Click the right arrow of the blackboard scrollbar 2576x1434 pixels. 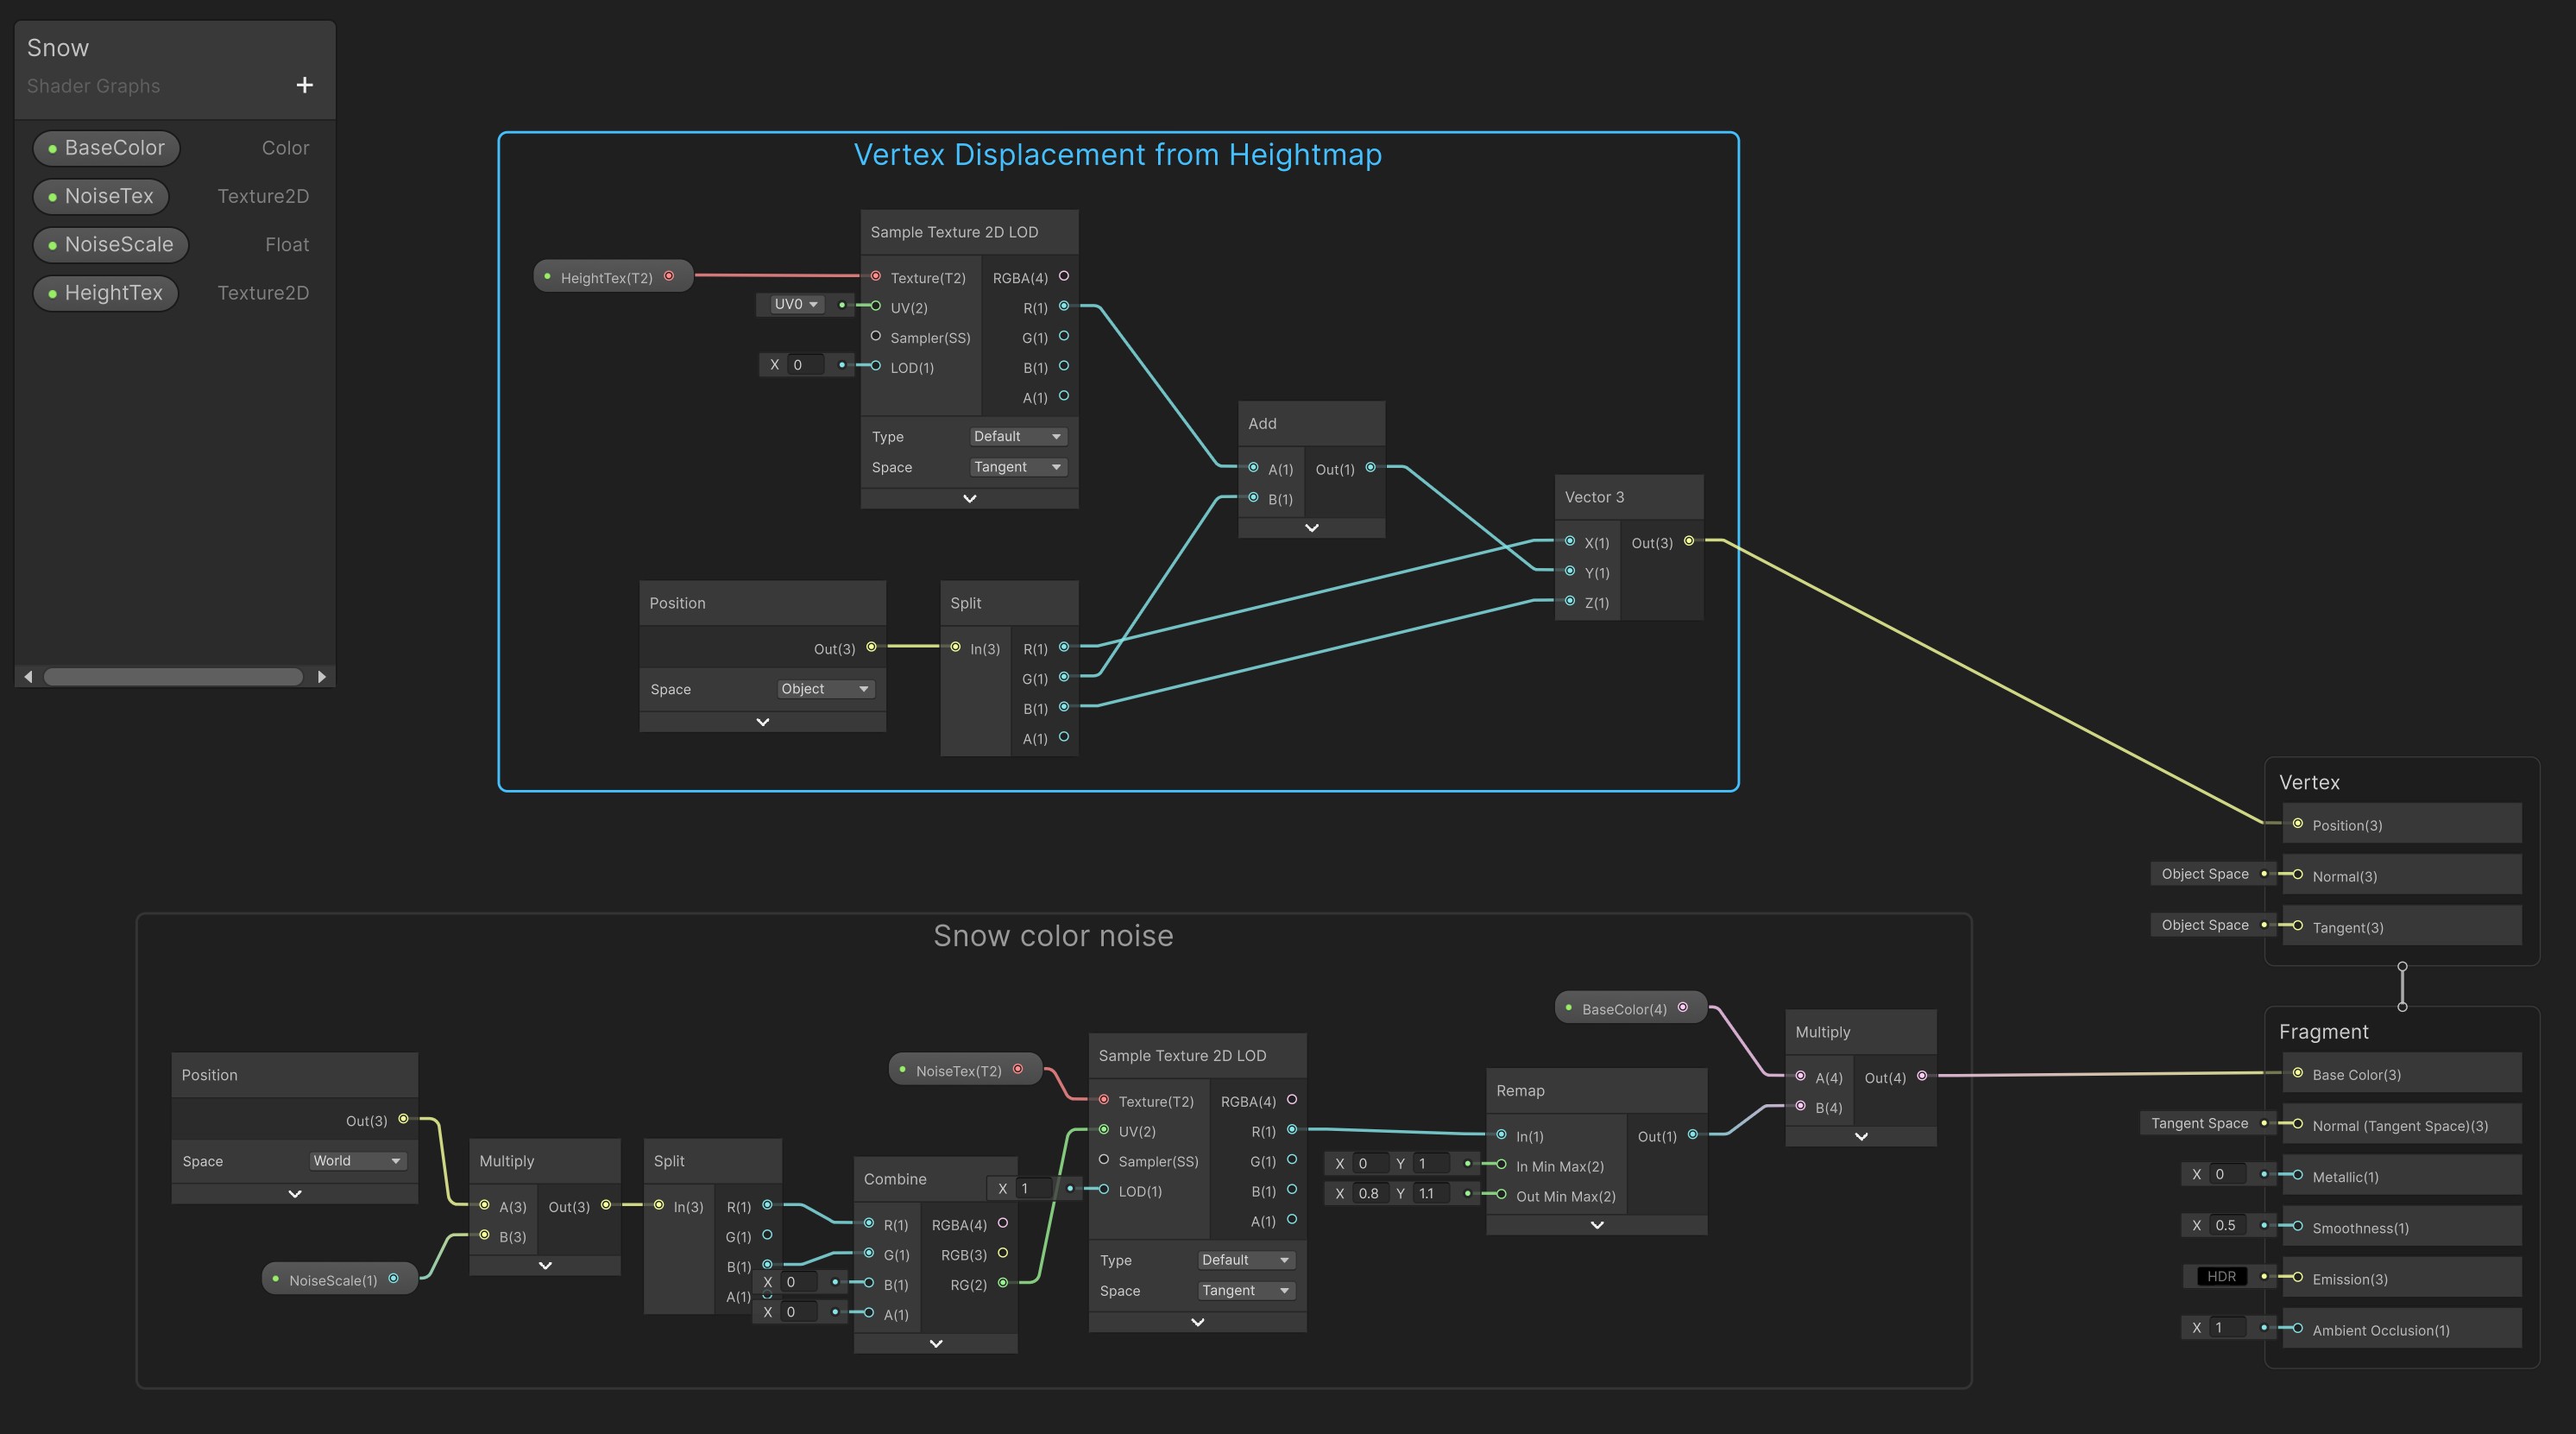coord(321,677)
